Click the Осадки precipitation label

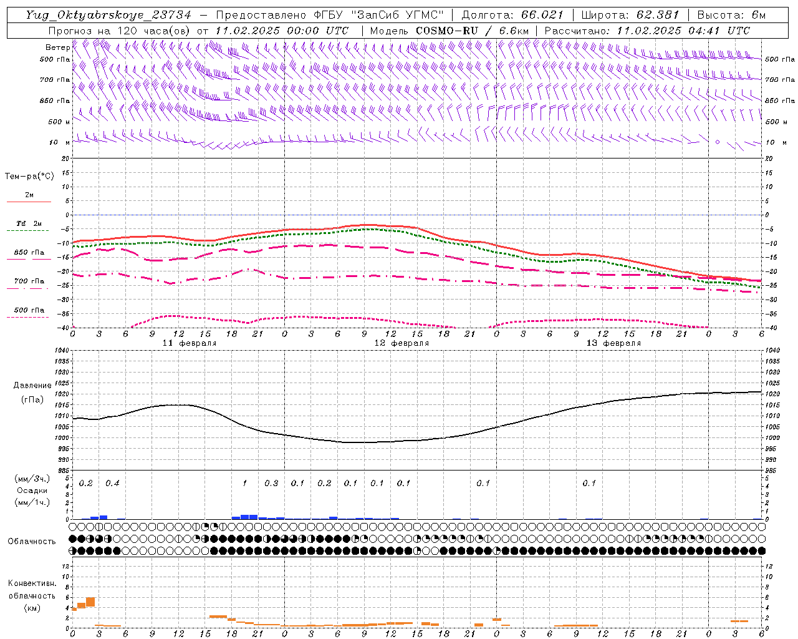(32, 490)
